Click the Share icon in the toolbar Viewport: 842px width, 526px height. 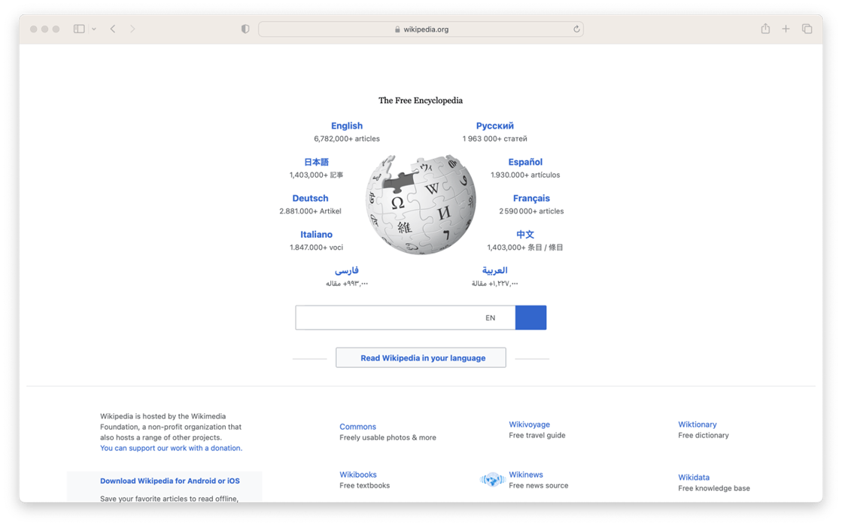coord(764,28)
